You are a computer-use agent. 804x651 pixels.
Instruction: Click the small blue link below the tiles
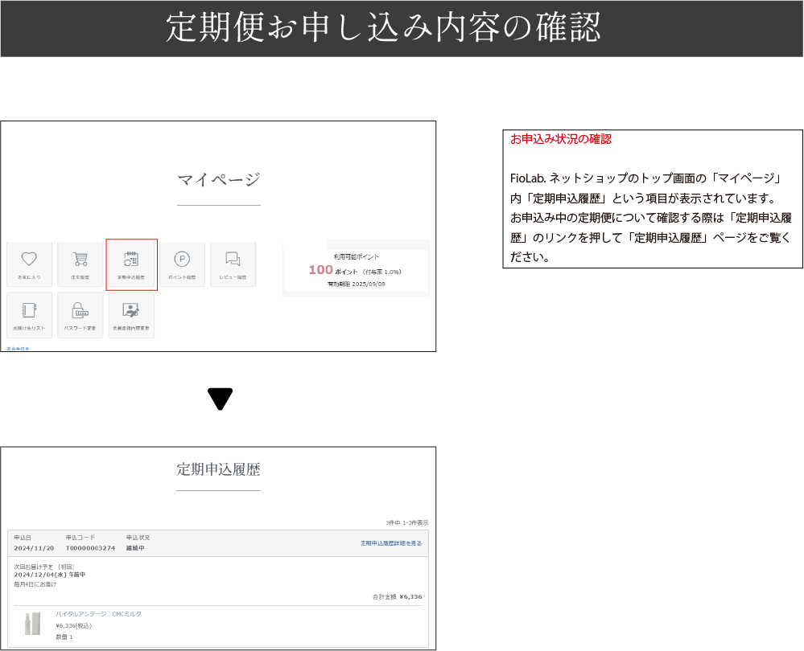[x=18, y=350]
